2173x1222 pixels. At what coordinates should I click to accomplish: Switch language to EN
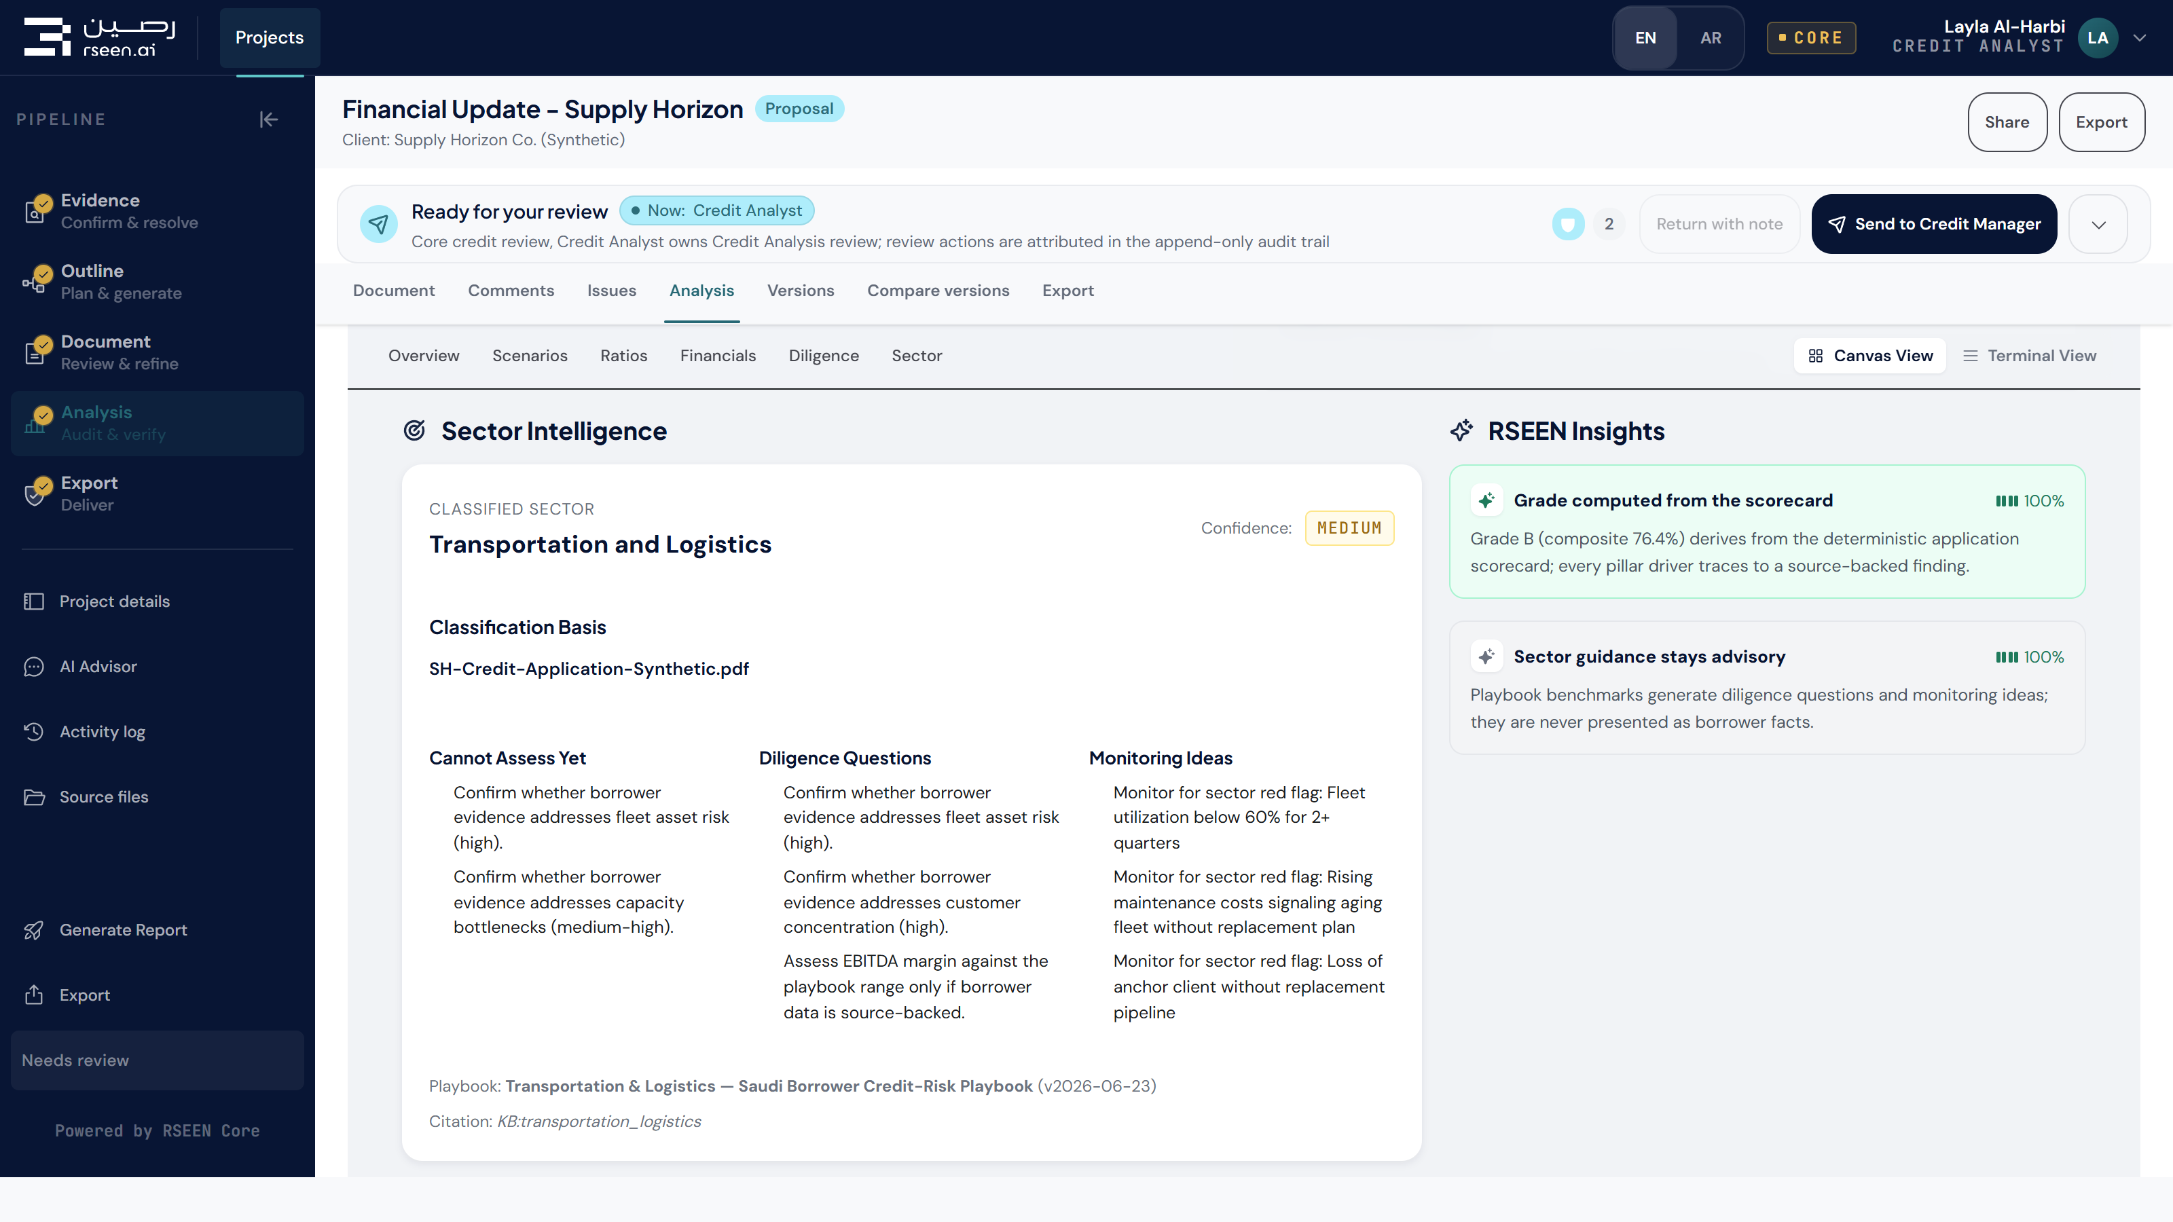pyautogui.click(x=1645, y=38)
